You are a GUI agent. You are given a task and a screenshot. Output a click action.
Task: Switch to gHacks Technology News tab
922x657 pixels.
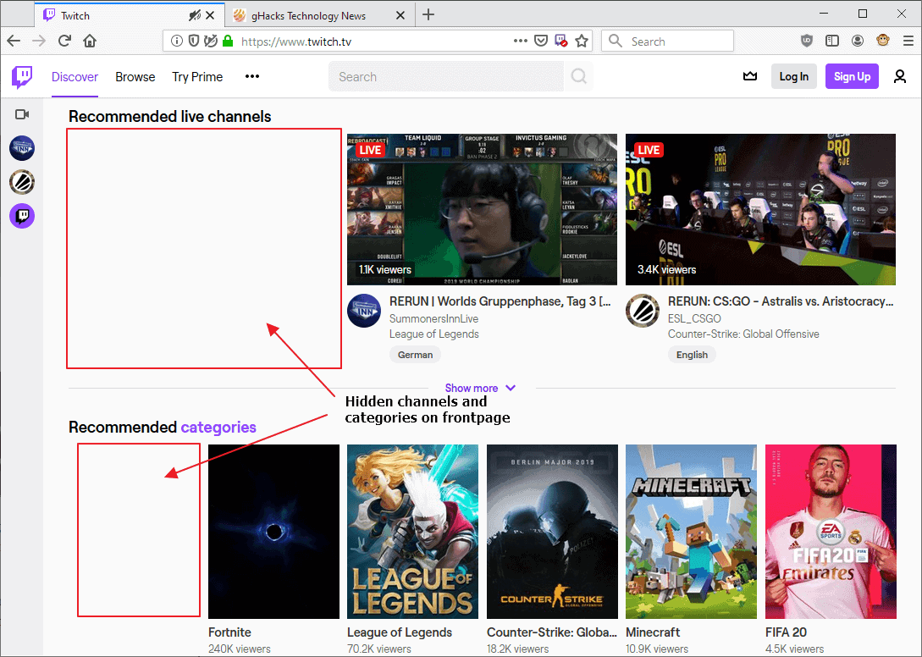tap(319, 16)
